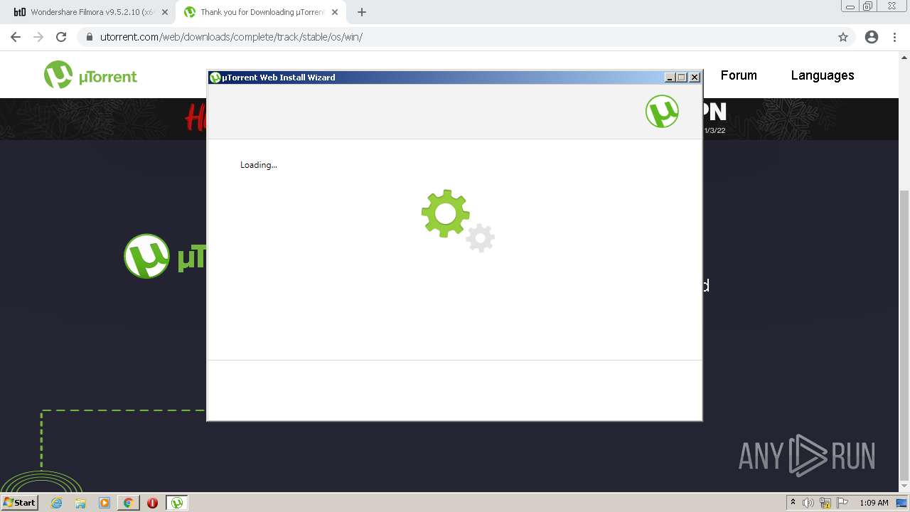910x512 pixels.
Task: Switch to Chrome in the taskbar
Action: [x=128, y=503]
